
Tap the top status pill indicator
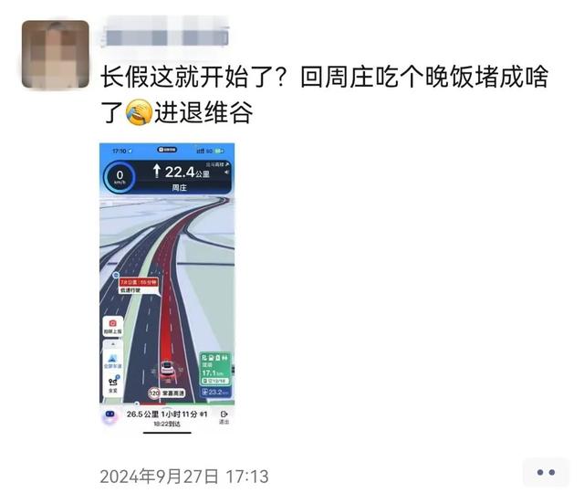[x=167, y=150]
